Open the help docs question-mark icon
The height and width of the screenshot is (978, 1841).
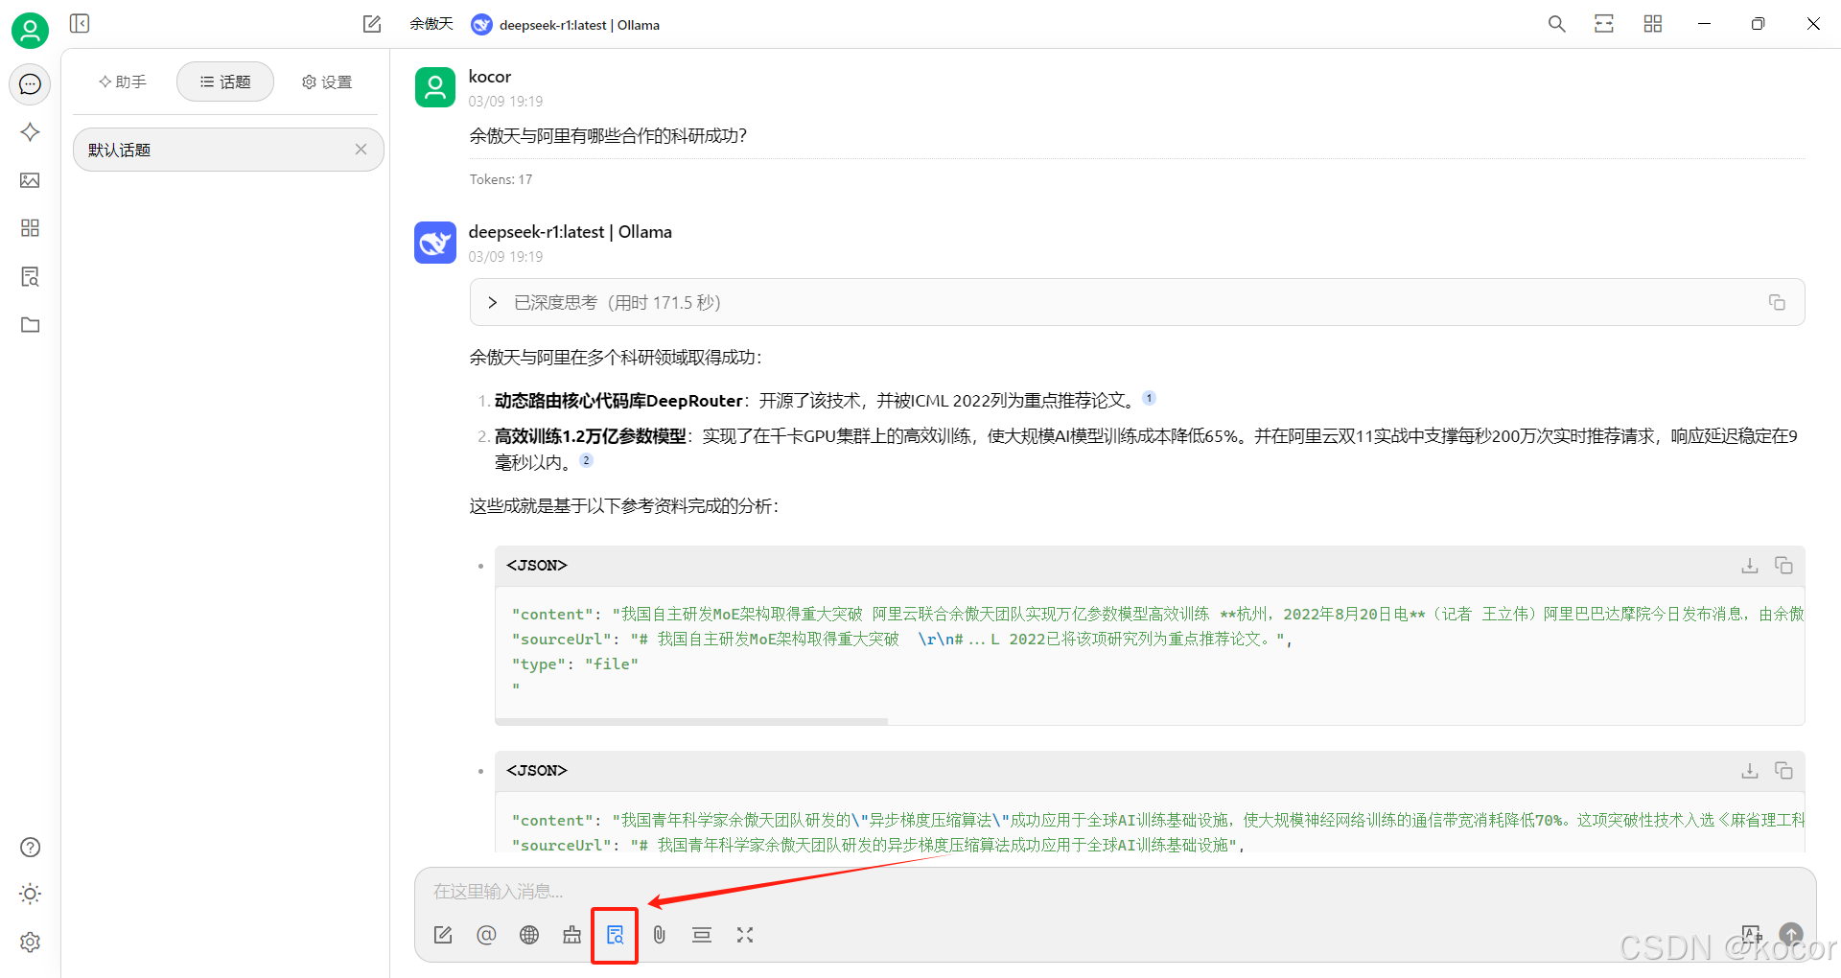click(x=30, y=847)
